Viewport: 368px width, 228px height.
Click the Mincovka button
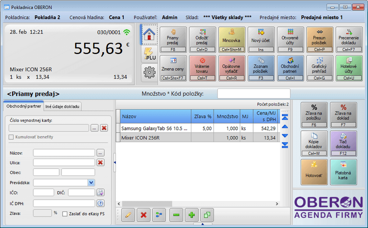pos(232,40)
